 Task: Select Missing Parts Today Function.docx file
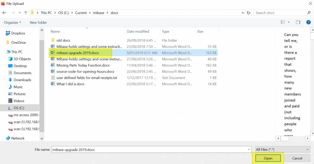point(83,65)
